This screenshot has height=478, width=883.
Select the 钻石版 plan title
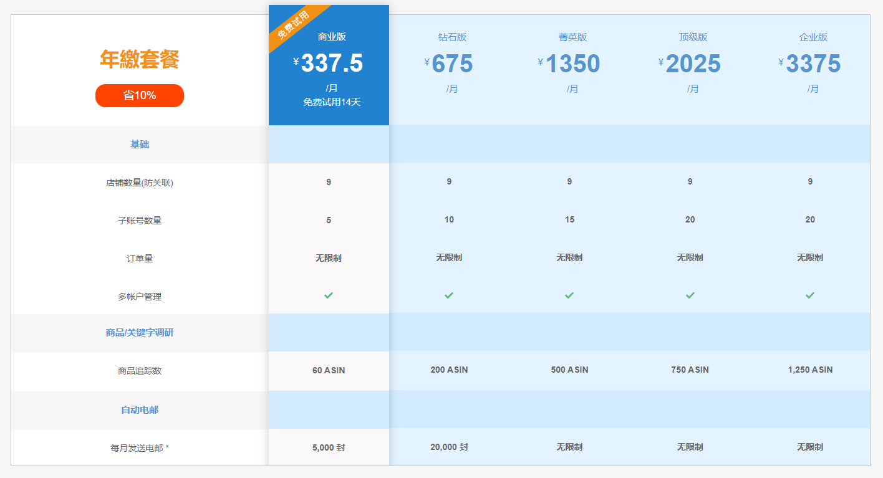(452, 37)
